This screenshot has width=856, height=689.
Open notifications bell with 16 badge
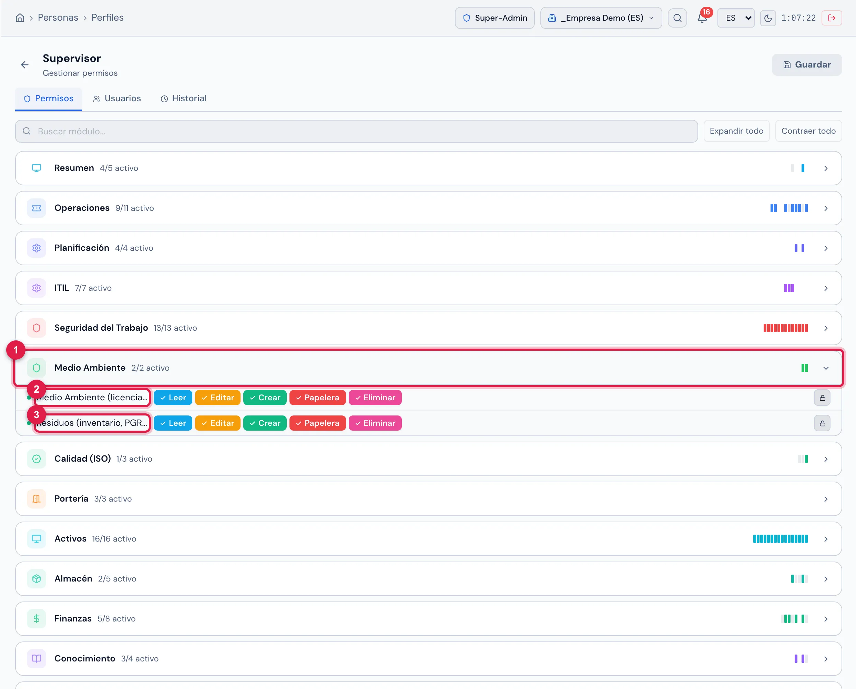pyautogui.click(x=702, y=18)
